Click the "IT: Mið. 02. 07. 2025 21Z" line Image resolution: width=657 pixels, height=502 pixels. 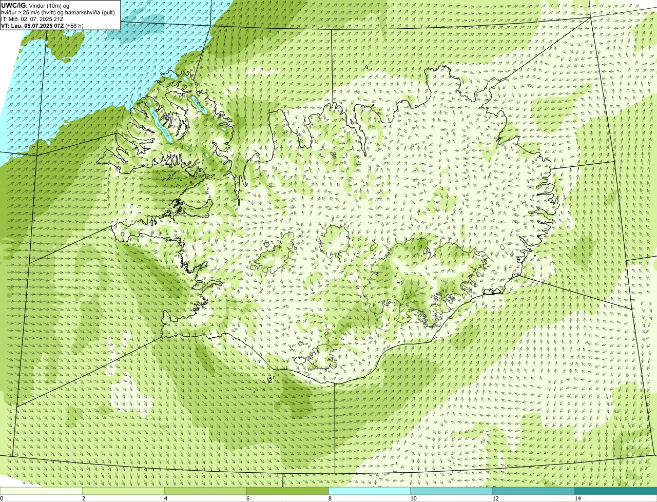pos(32,19)
